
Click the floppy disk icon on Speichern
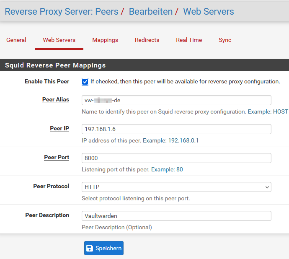[89, 248]
